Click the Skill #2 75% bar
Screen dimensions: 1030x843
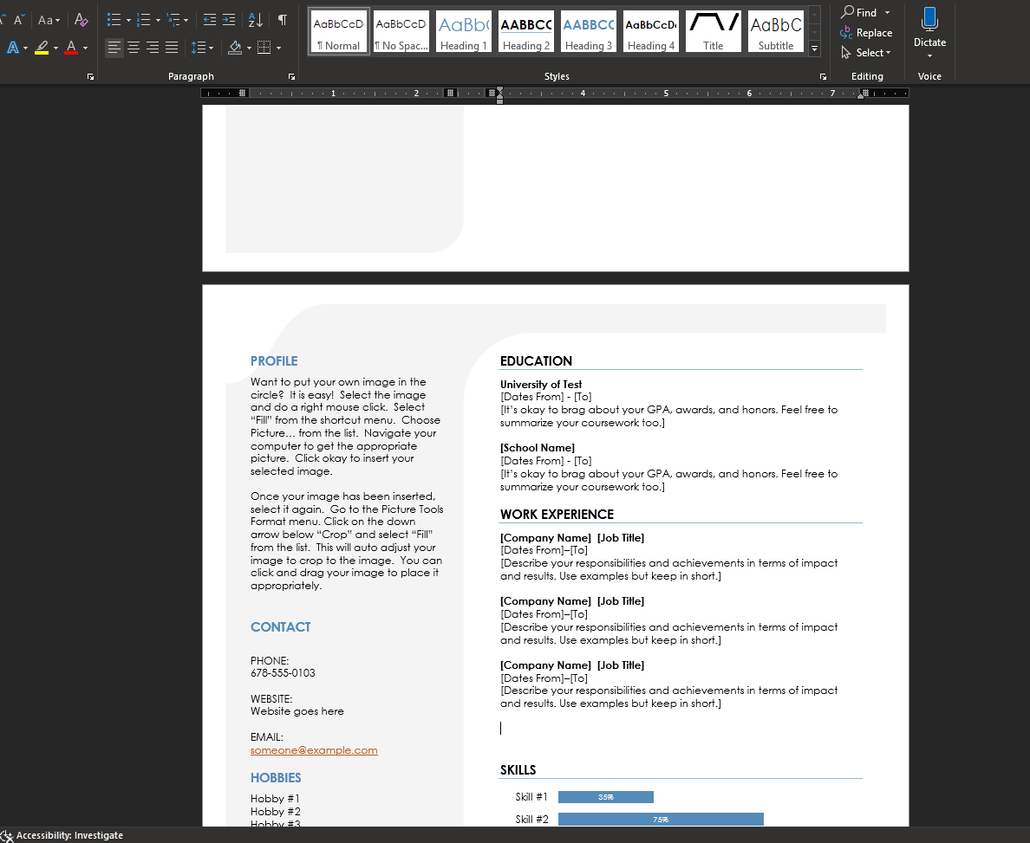[661, 820]
